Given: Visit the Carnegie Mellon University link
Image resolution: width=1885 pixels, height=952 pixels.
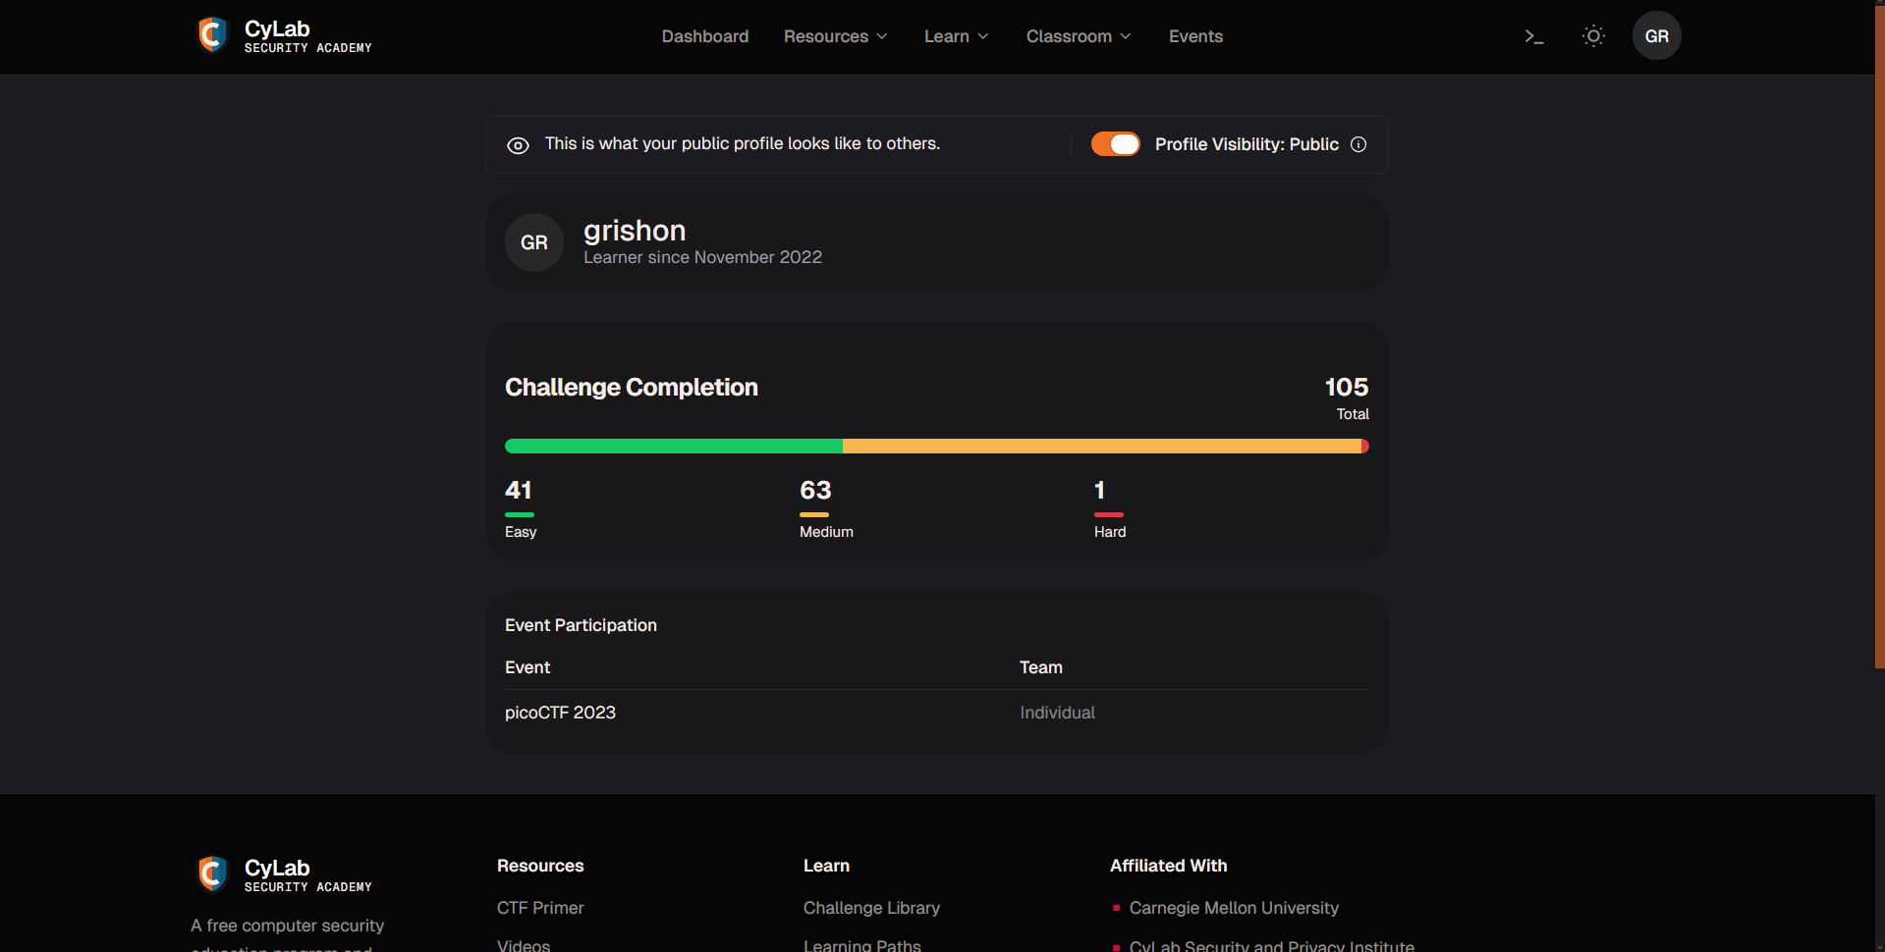Looking at the screenshot, I should [1234, 908].
